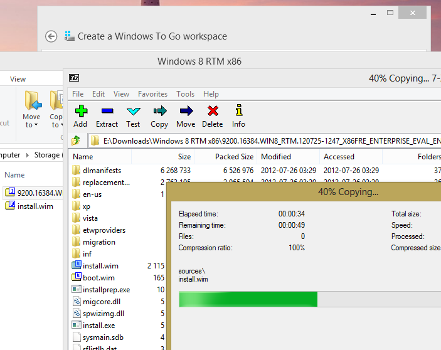Viewport: 441px width, 350px height.
Task: Sort by Size column header
Action: [163, 157]
